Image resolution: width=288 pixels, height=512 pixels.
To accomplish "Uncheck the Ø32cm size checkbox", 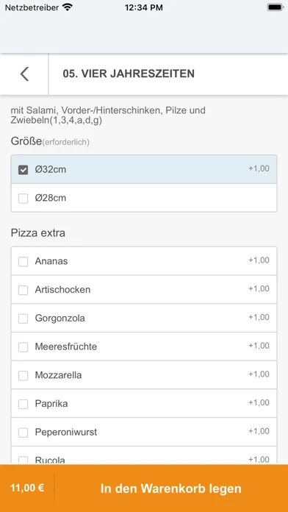I will [x=23, y=170].
